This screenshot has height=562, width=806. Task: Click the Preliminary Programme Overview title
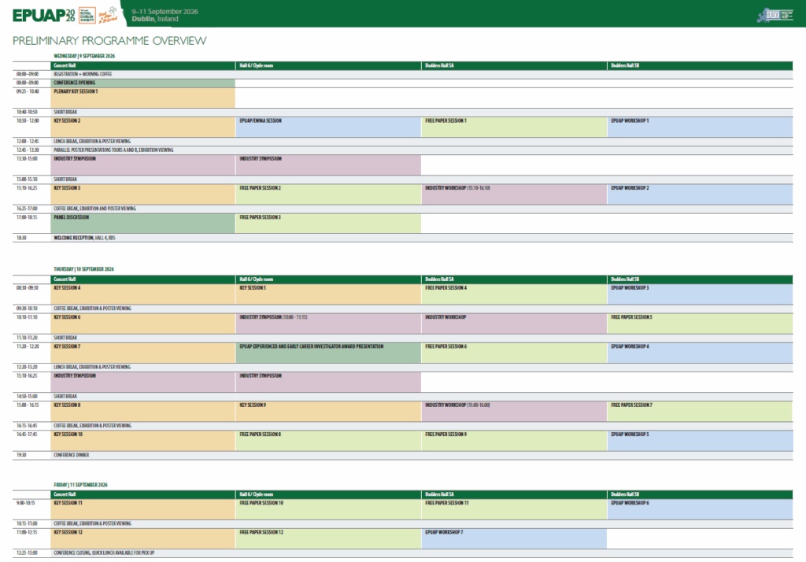[x=109, y=40]
